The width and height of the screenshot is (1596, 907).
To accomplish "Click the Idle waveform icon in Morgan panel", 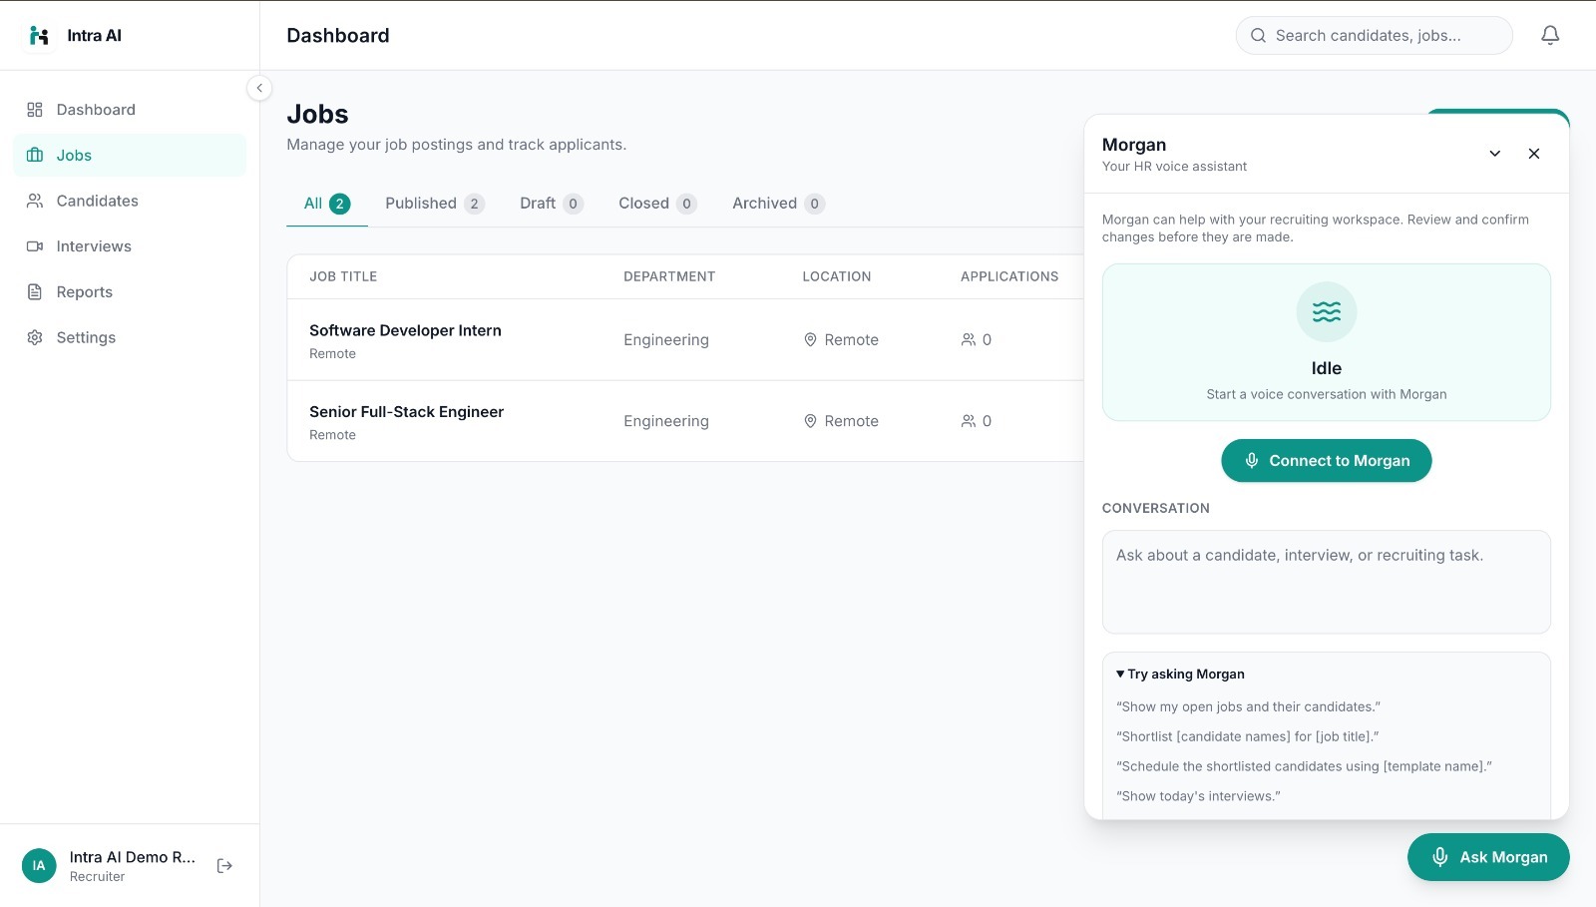I will (1327, 312).
